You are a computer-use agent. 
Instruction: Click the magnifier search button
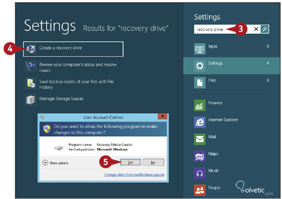coord(265,29)
